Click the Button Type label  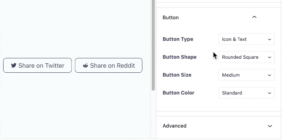point(178,39)
